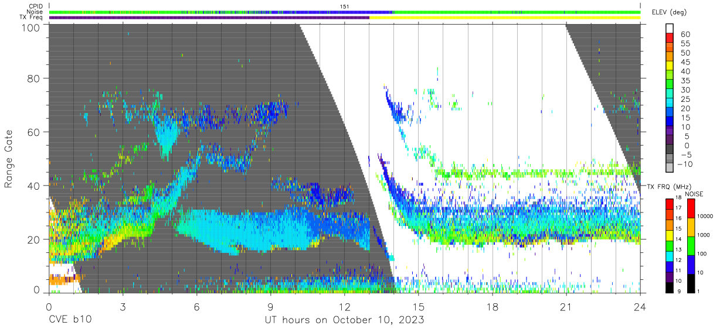Click the 0 tick on the Range Gate axis
This screenshot has width=720, height=332.
36,290
